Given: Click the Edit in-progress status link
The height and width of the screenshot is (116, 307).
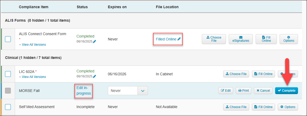Looking at the screenshot, I should click(84, 91).
